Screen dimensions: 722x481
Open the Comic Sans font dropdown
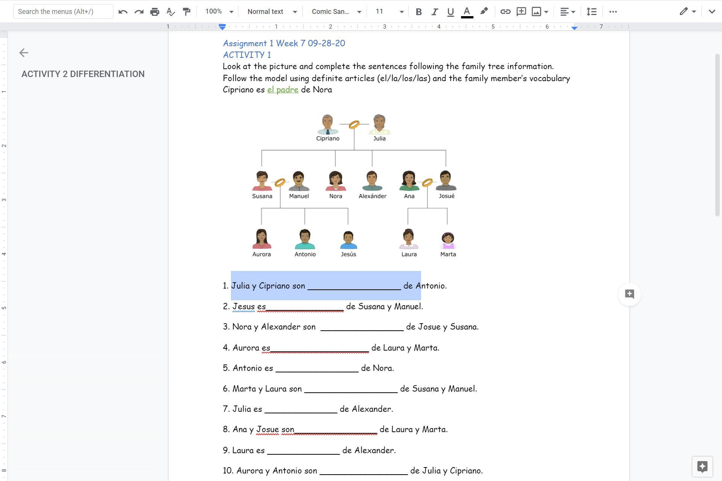coord(336,12)
